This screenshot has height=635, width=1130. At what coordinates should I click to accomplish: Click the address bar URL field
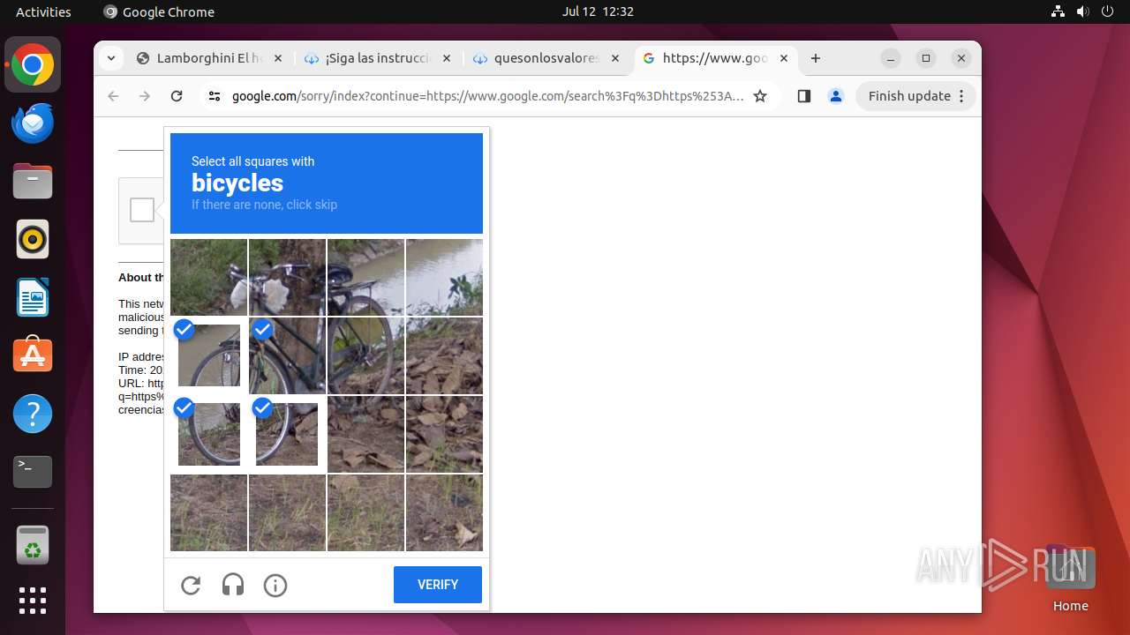coord(487,96)
